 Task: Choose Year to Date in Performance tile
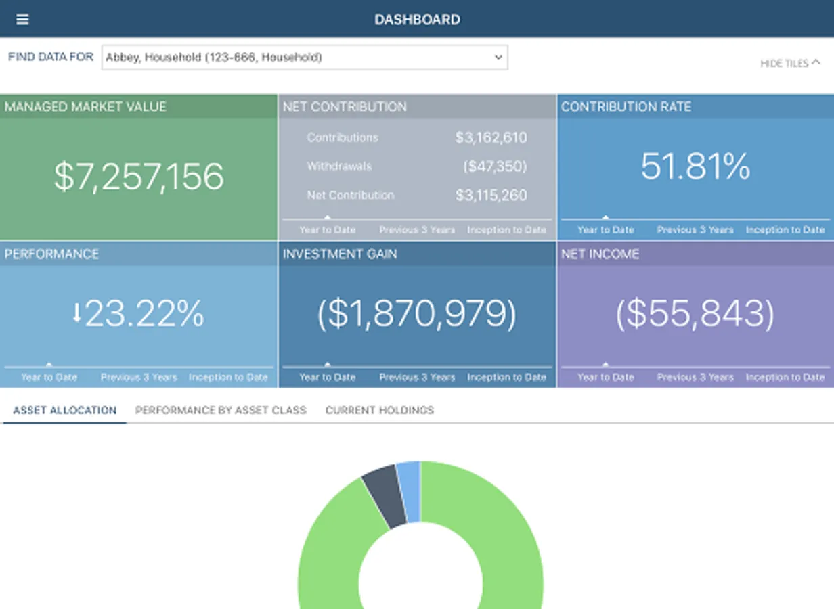coord(49,378)
